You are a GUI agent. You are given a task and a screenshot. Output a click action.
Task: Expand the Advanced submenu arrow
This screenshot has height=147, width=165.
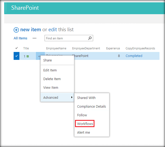pos(72,97)
